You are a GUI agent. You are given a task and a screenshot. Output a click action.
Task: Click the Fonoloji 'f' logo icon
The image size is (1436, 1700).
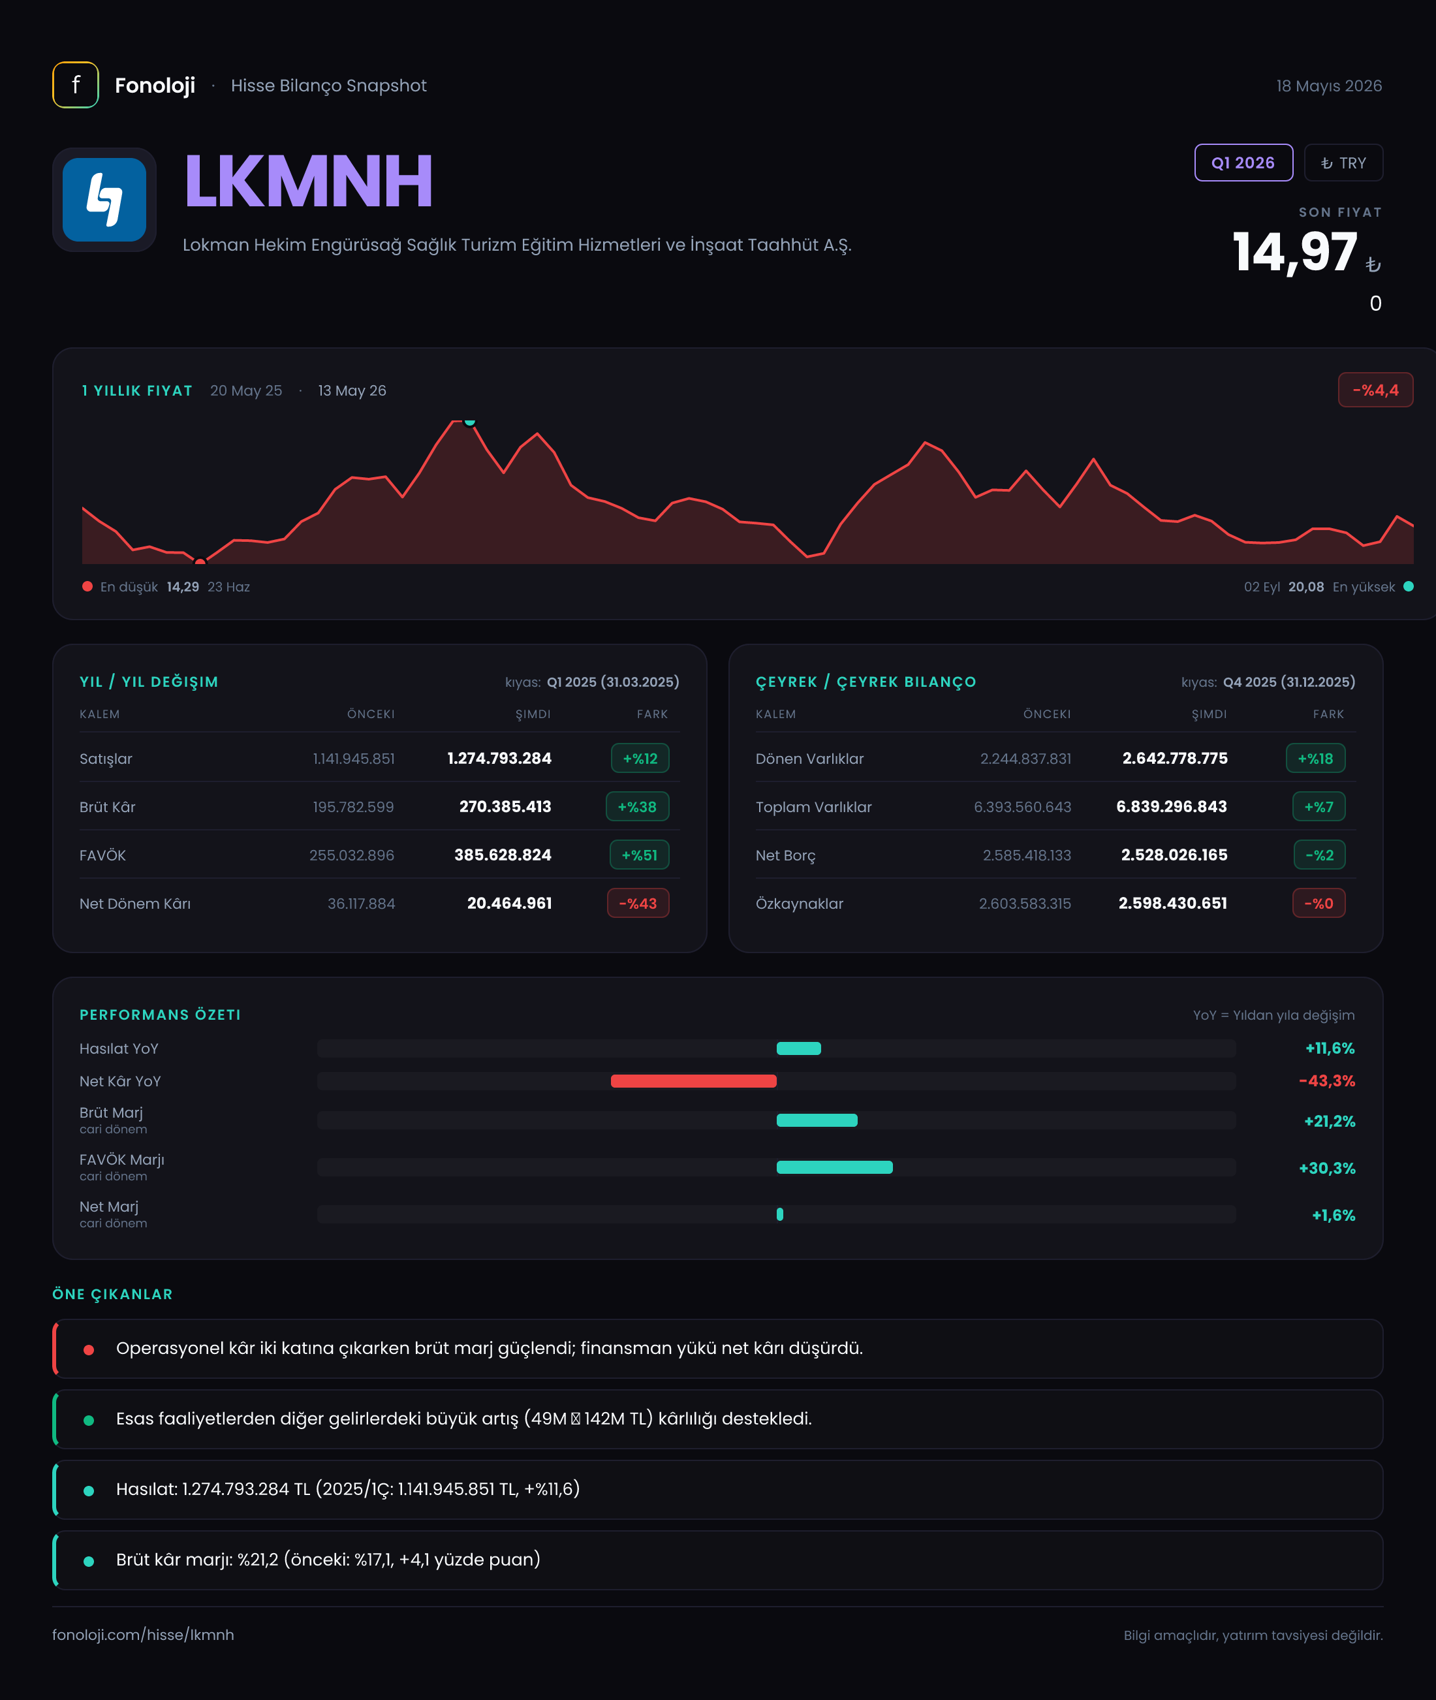(76, 85)
